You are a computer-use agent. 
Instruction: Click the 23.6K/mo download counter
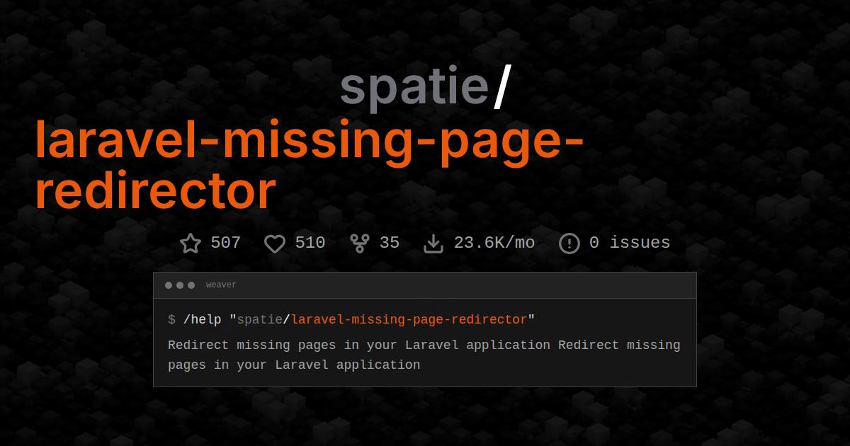click(x=495, y=243)
